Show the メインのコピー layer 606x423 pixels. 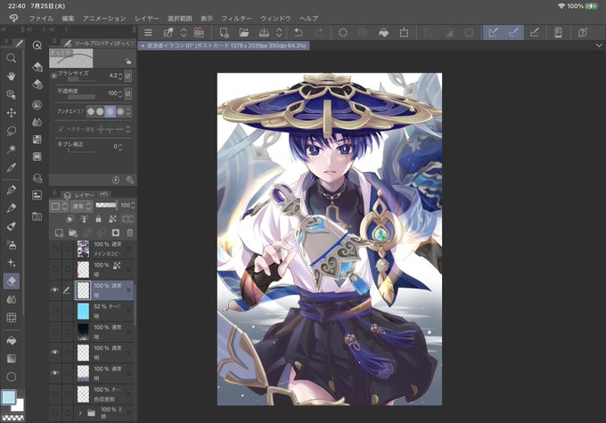pos(55,248)
